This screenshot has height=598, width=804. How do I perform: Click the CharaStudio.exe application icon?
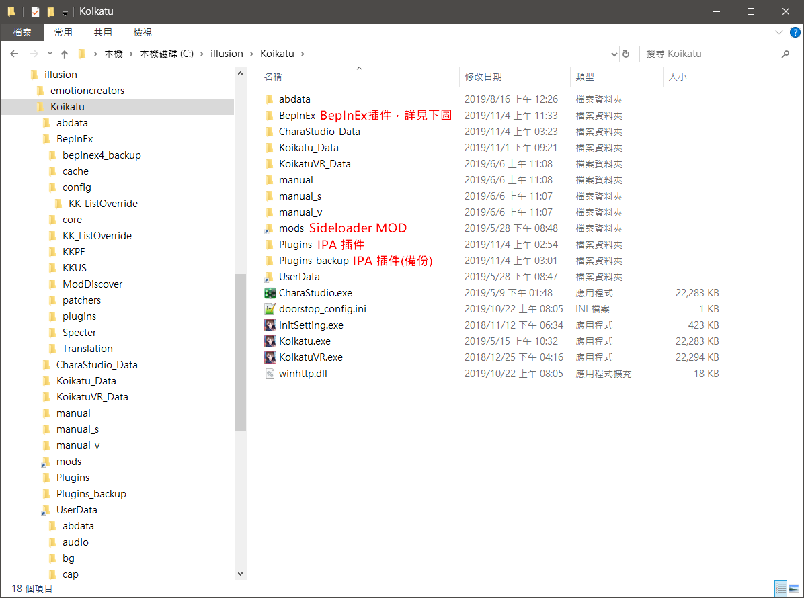(270, 293)
